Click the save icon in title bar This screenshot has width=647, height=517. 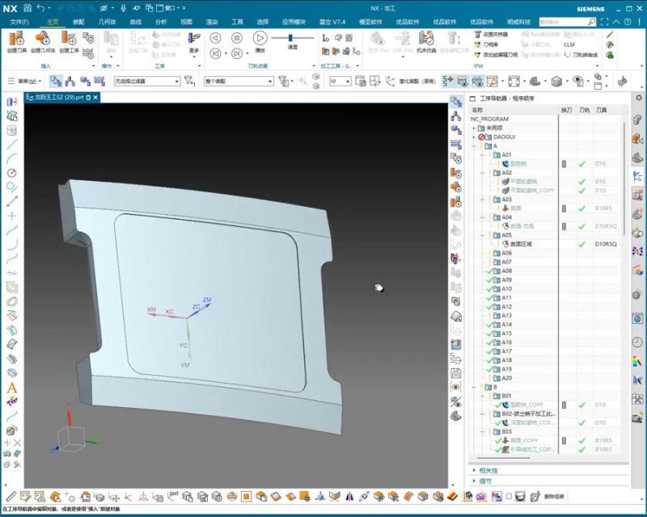tap(27, 7)
